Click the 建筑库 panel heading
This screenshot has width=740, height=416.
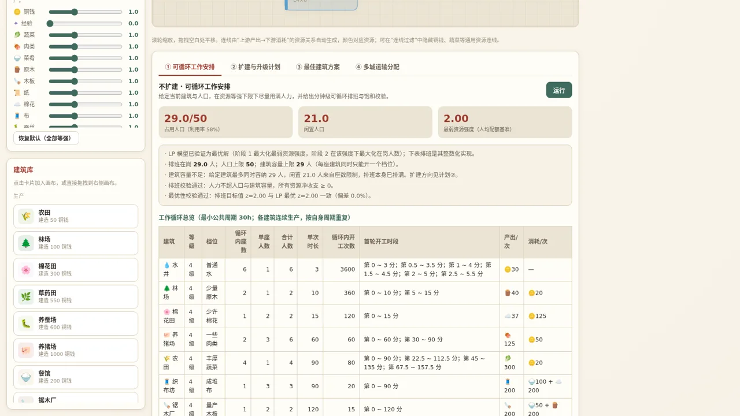click(23, 170)
